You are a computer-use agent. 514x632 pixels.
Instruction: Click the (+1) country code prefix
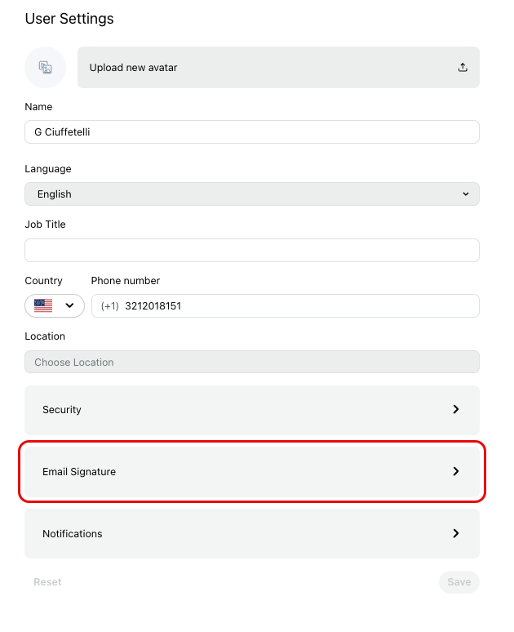tap(109, 306)
